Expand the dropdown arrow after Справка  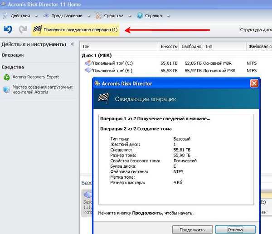click(x=169, y=16)
